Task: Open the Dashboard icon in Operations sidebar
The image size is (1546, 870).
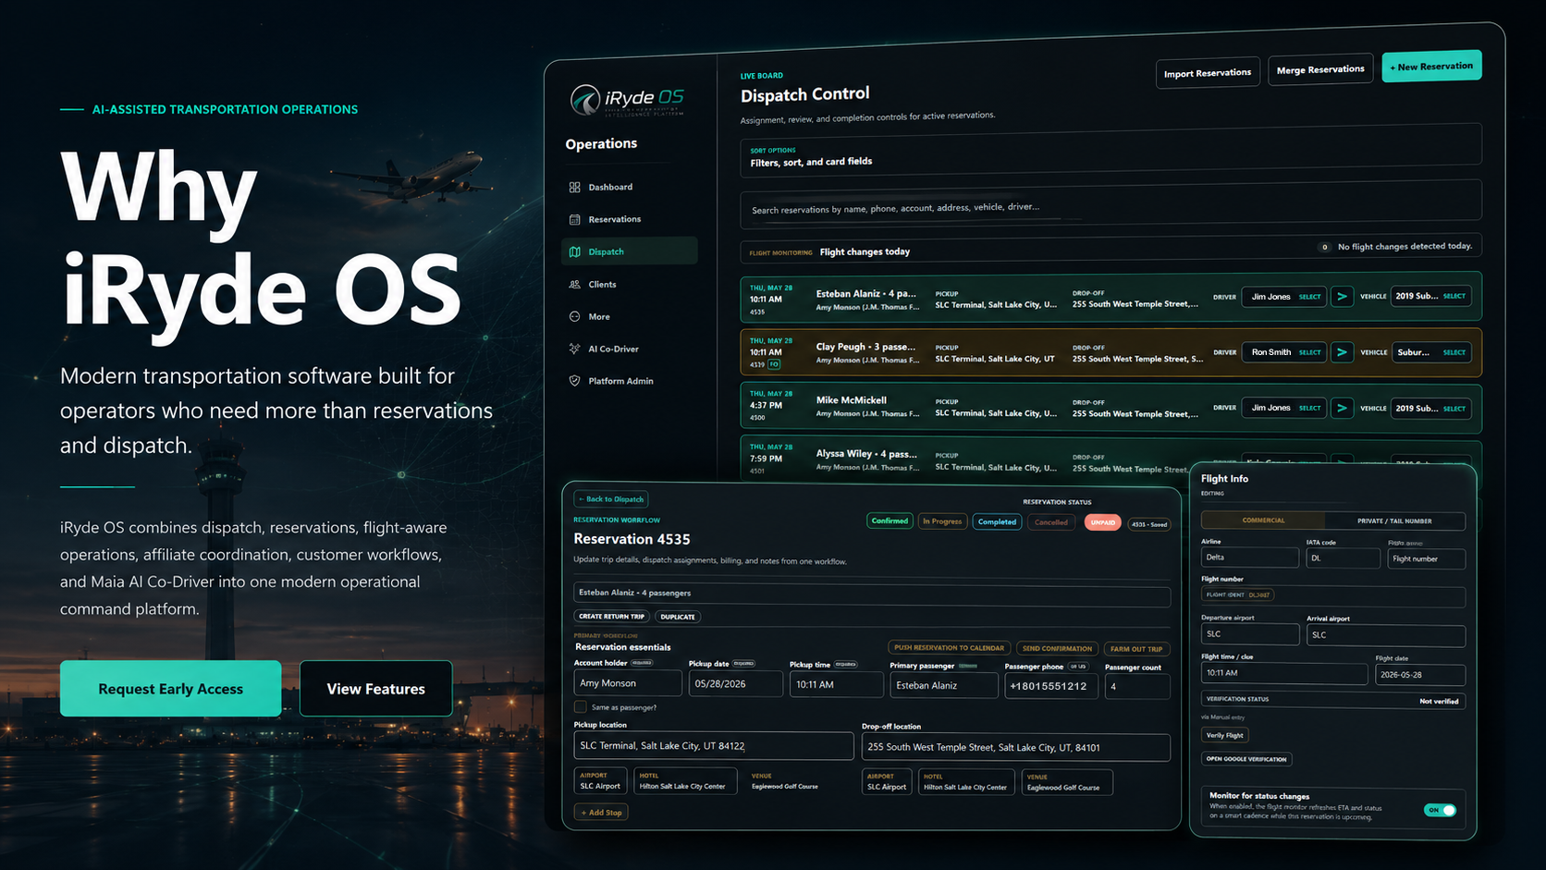Action: 575,187
